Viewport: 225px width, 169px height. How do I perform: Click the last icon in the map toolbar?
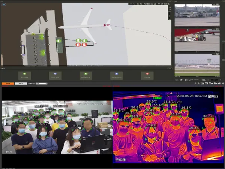(x=169, y=4)
